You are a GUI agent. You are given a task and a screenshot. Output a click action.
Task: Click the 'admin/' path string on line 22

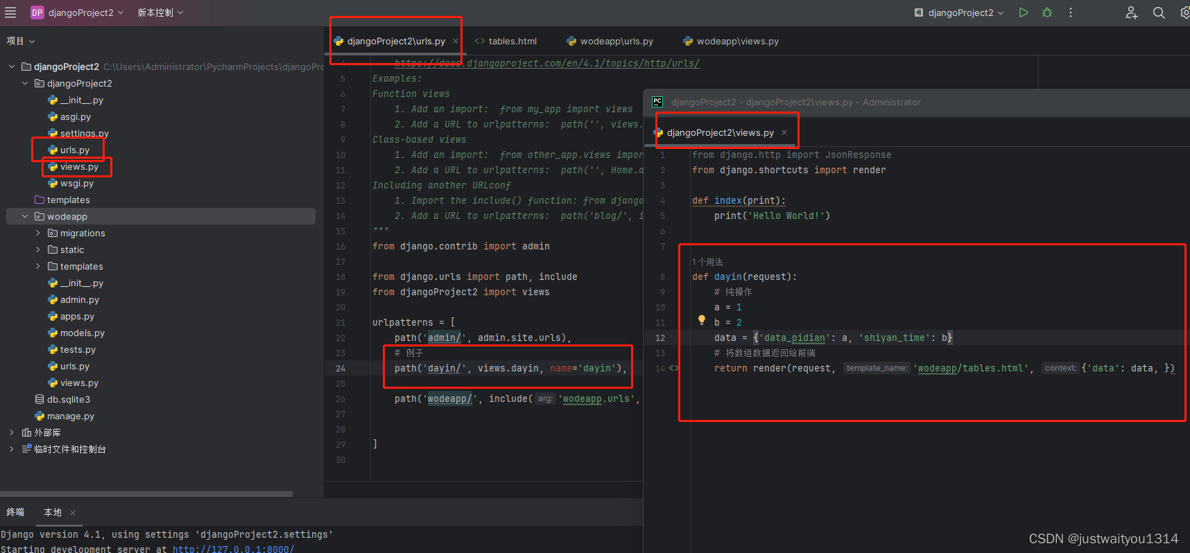[444, 337]
